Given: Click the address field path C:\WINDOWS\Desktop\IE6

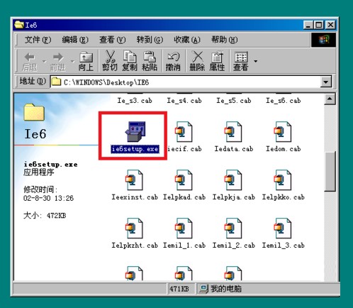Looking at the screenshot, I should click(x=106, y=82).
